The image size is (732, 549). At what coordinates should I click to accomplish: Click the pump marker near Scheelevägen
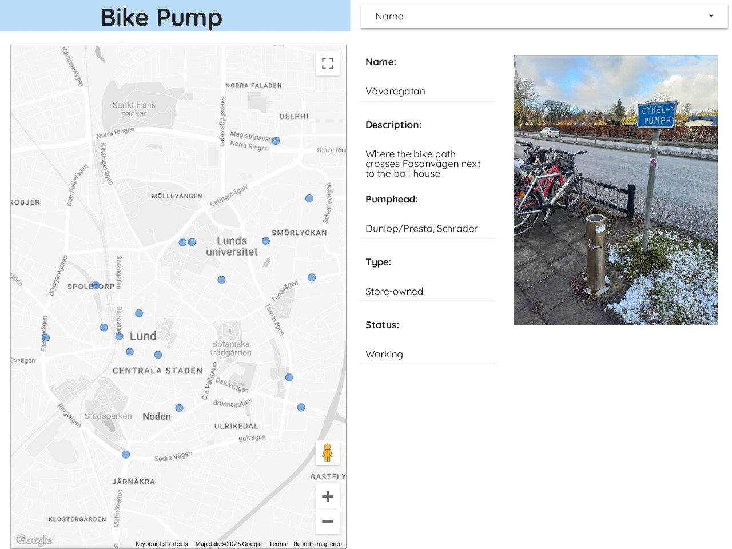[x=309, y=198]
